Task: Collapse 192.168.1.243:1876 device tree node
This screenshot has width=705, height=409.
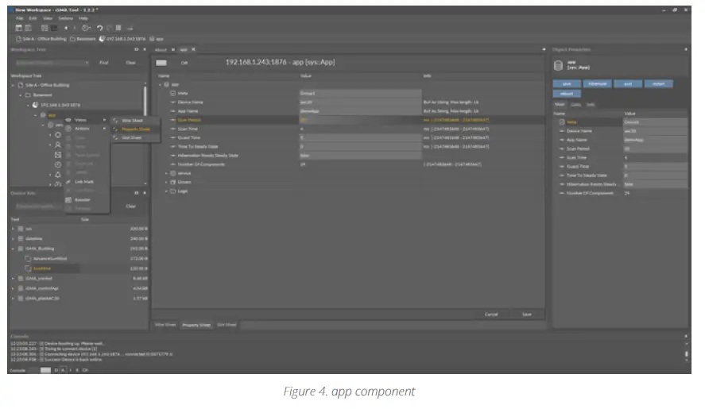Action: (28, 105)
